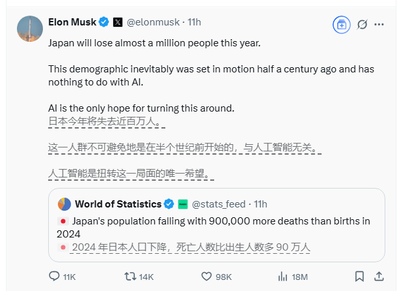Like the post with the heart icon
The height and width of the screenshot is (291, 399).
[206, 277]
